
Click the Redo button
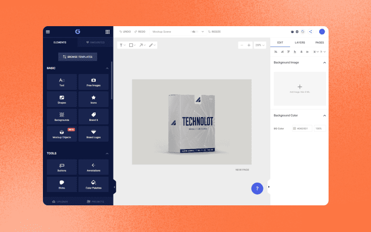(140, 32)
